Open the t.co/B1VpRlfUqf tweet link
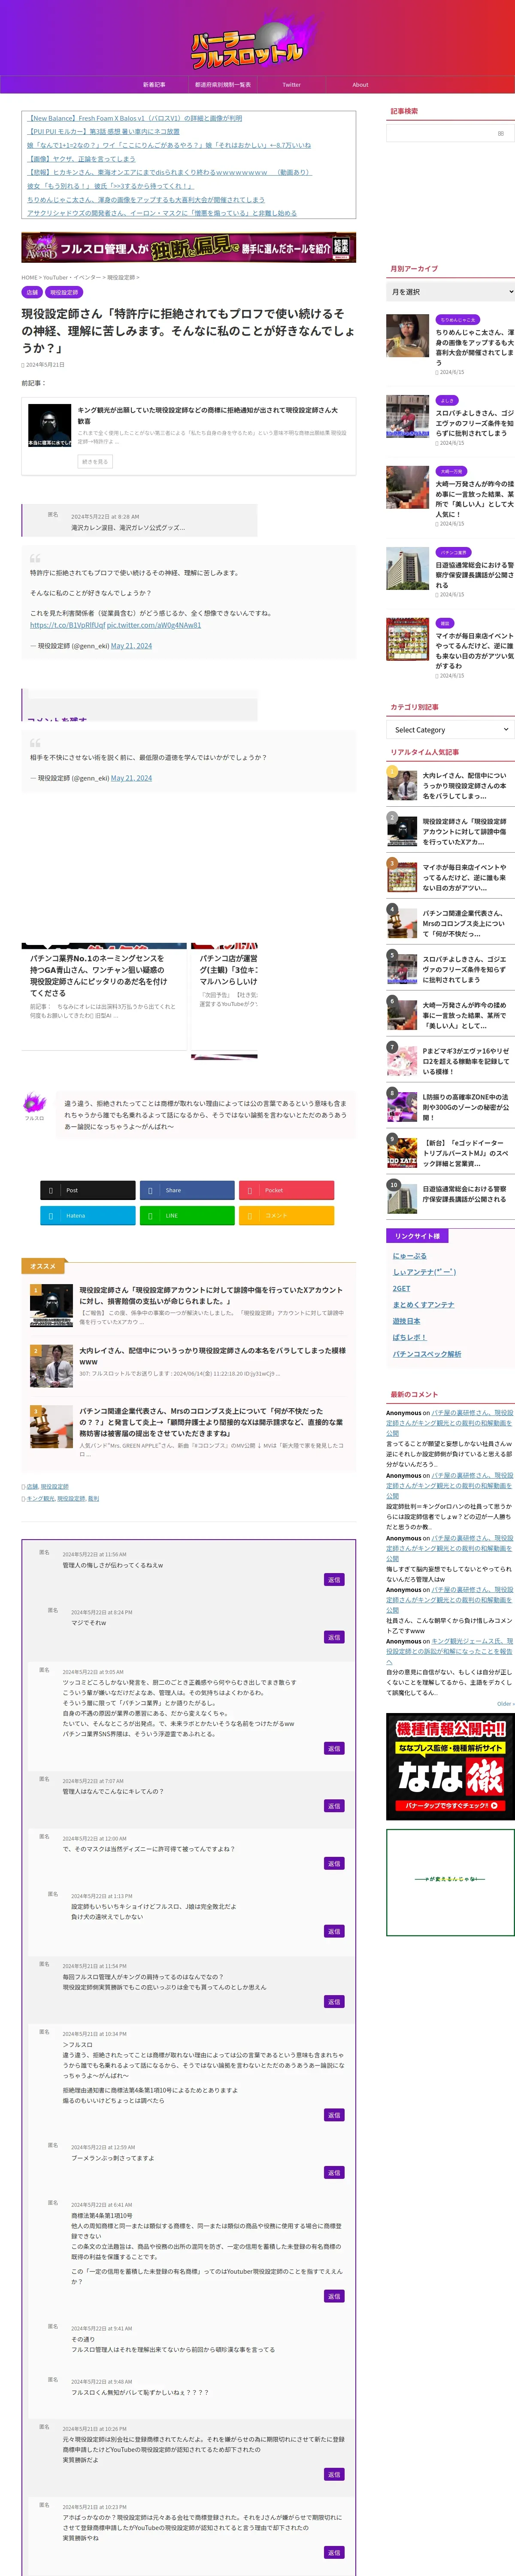Viewport: 515px width, 2576px height. tap(67, 625)
